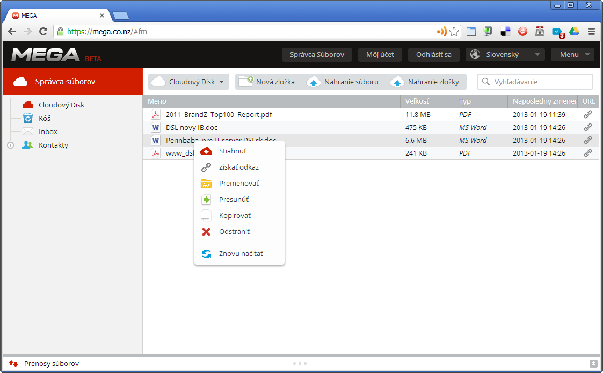
Task: Open the Chrome hamburger menu
Action: (x=592, y=32)
